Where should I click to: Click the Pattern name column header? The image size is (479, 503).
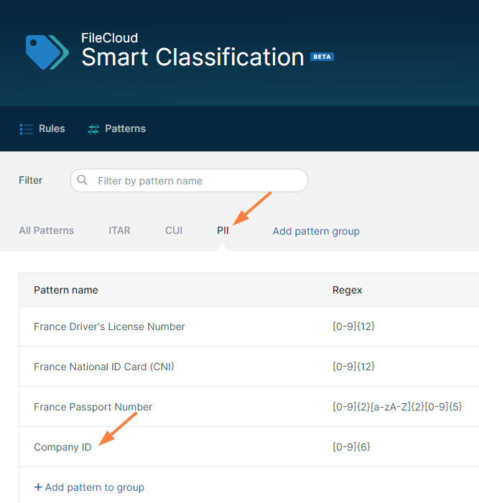[x=66, y=290]
